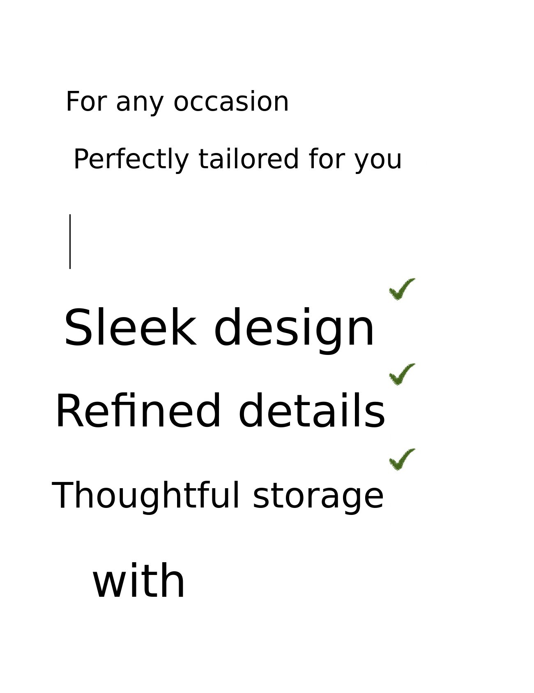Click the word "Refined"
The width and height of the screenshot is (534, 693).
[138, 411]
